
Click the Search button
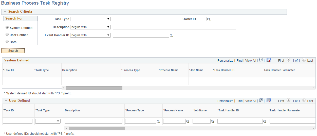13,51
